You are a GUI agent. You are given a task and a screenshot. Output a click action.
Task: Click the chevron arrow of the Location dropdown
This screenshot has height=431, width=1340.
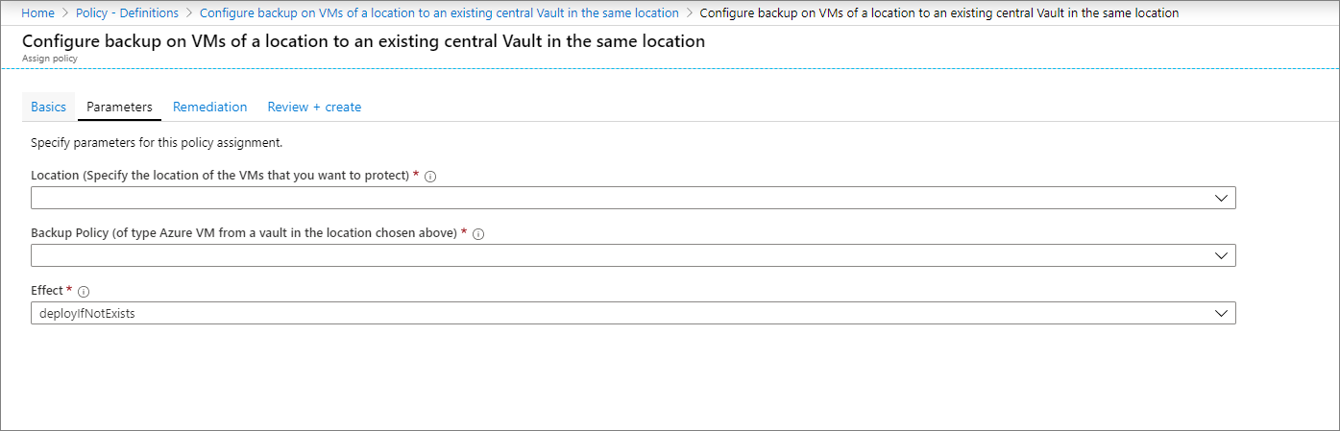click(x=1221, y=198)
